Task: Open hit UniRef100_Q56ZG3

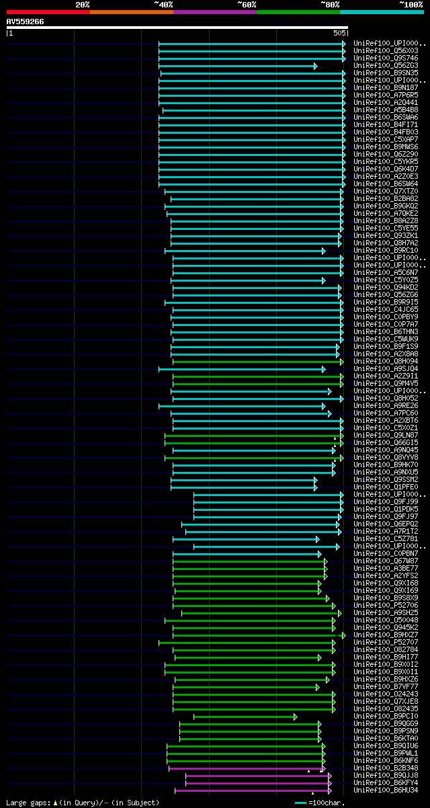Action: pos(386,65)
